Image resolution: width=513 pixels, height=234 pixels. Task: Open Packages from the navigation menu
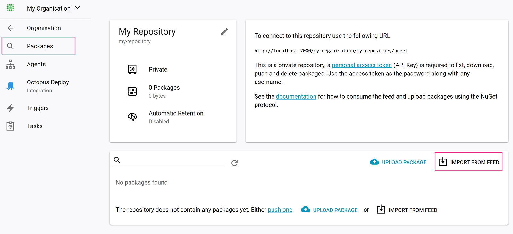(x=39, y=46)
